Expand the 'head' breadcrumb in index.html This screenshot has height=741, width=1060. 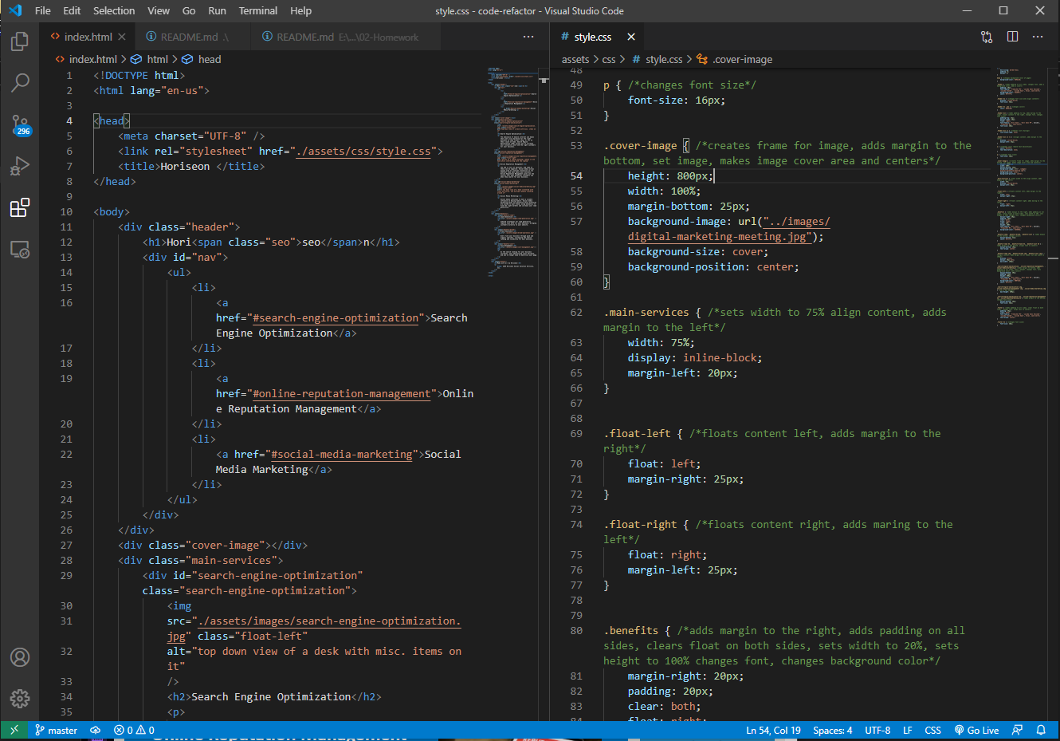point(202,59)
